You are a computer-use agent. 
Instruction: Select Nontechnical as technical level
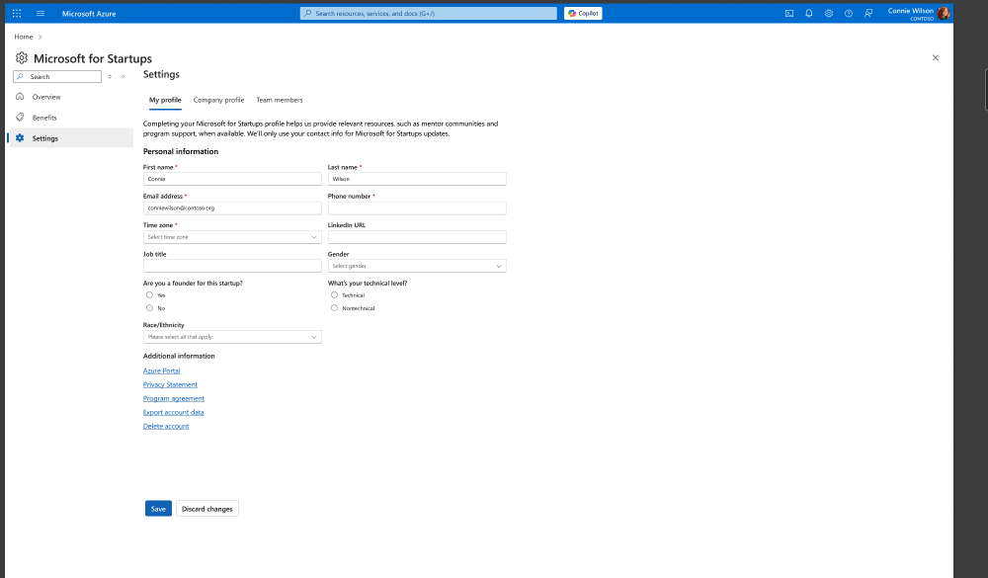(334, 308)
